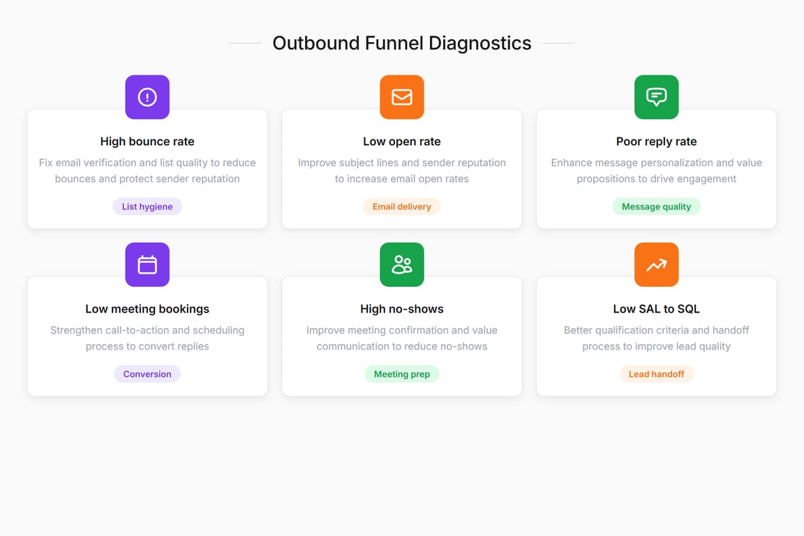The width and height of the screenshot is (804, 536).
Task: Click the green people icon
Action: [401, 265]
